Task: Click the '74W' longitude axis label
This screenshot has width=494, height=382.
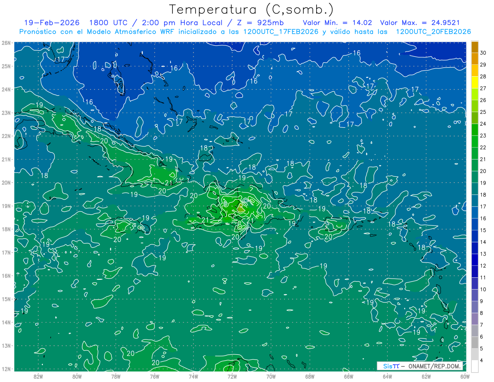Action: point(193,376)
